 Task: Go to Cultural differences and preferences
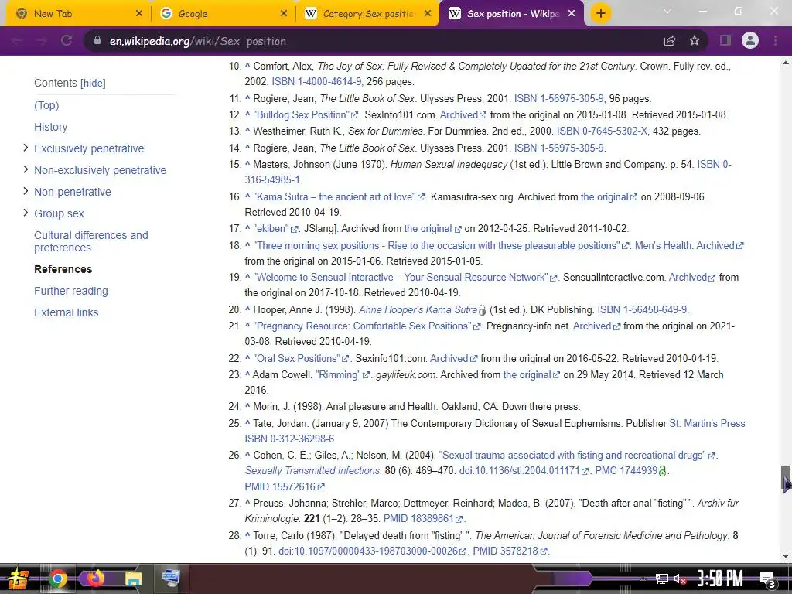(x=91, y=241)
